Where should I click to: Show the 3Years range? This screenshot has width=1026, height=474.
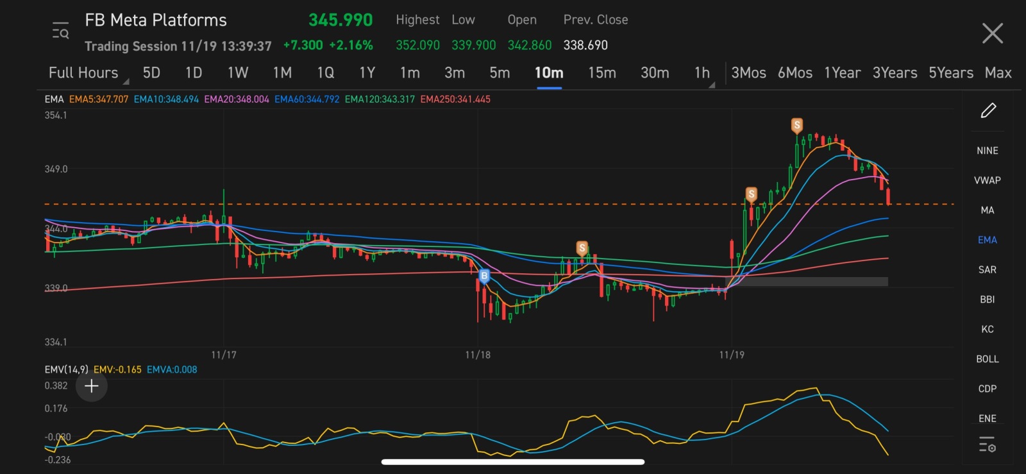tap(895, 72)
